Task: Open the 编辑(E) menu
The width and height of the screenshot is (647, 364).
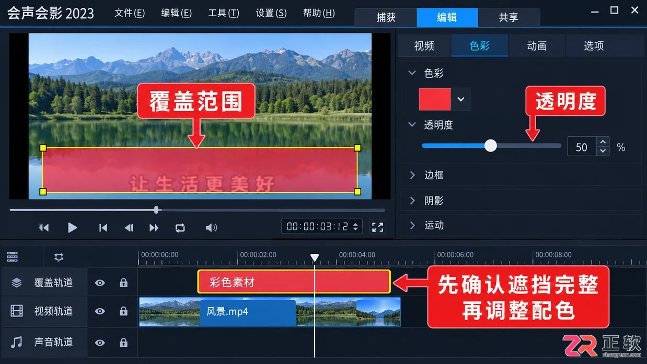Action: [176, 13]
